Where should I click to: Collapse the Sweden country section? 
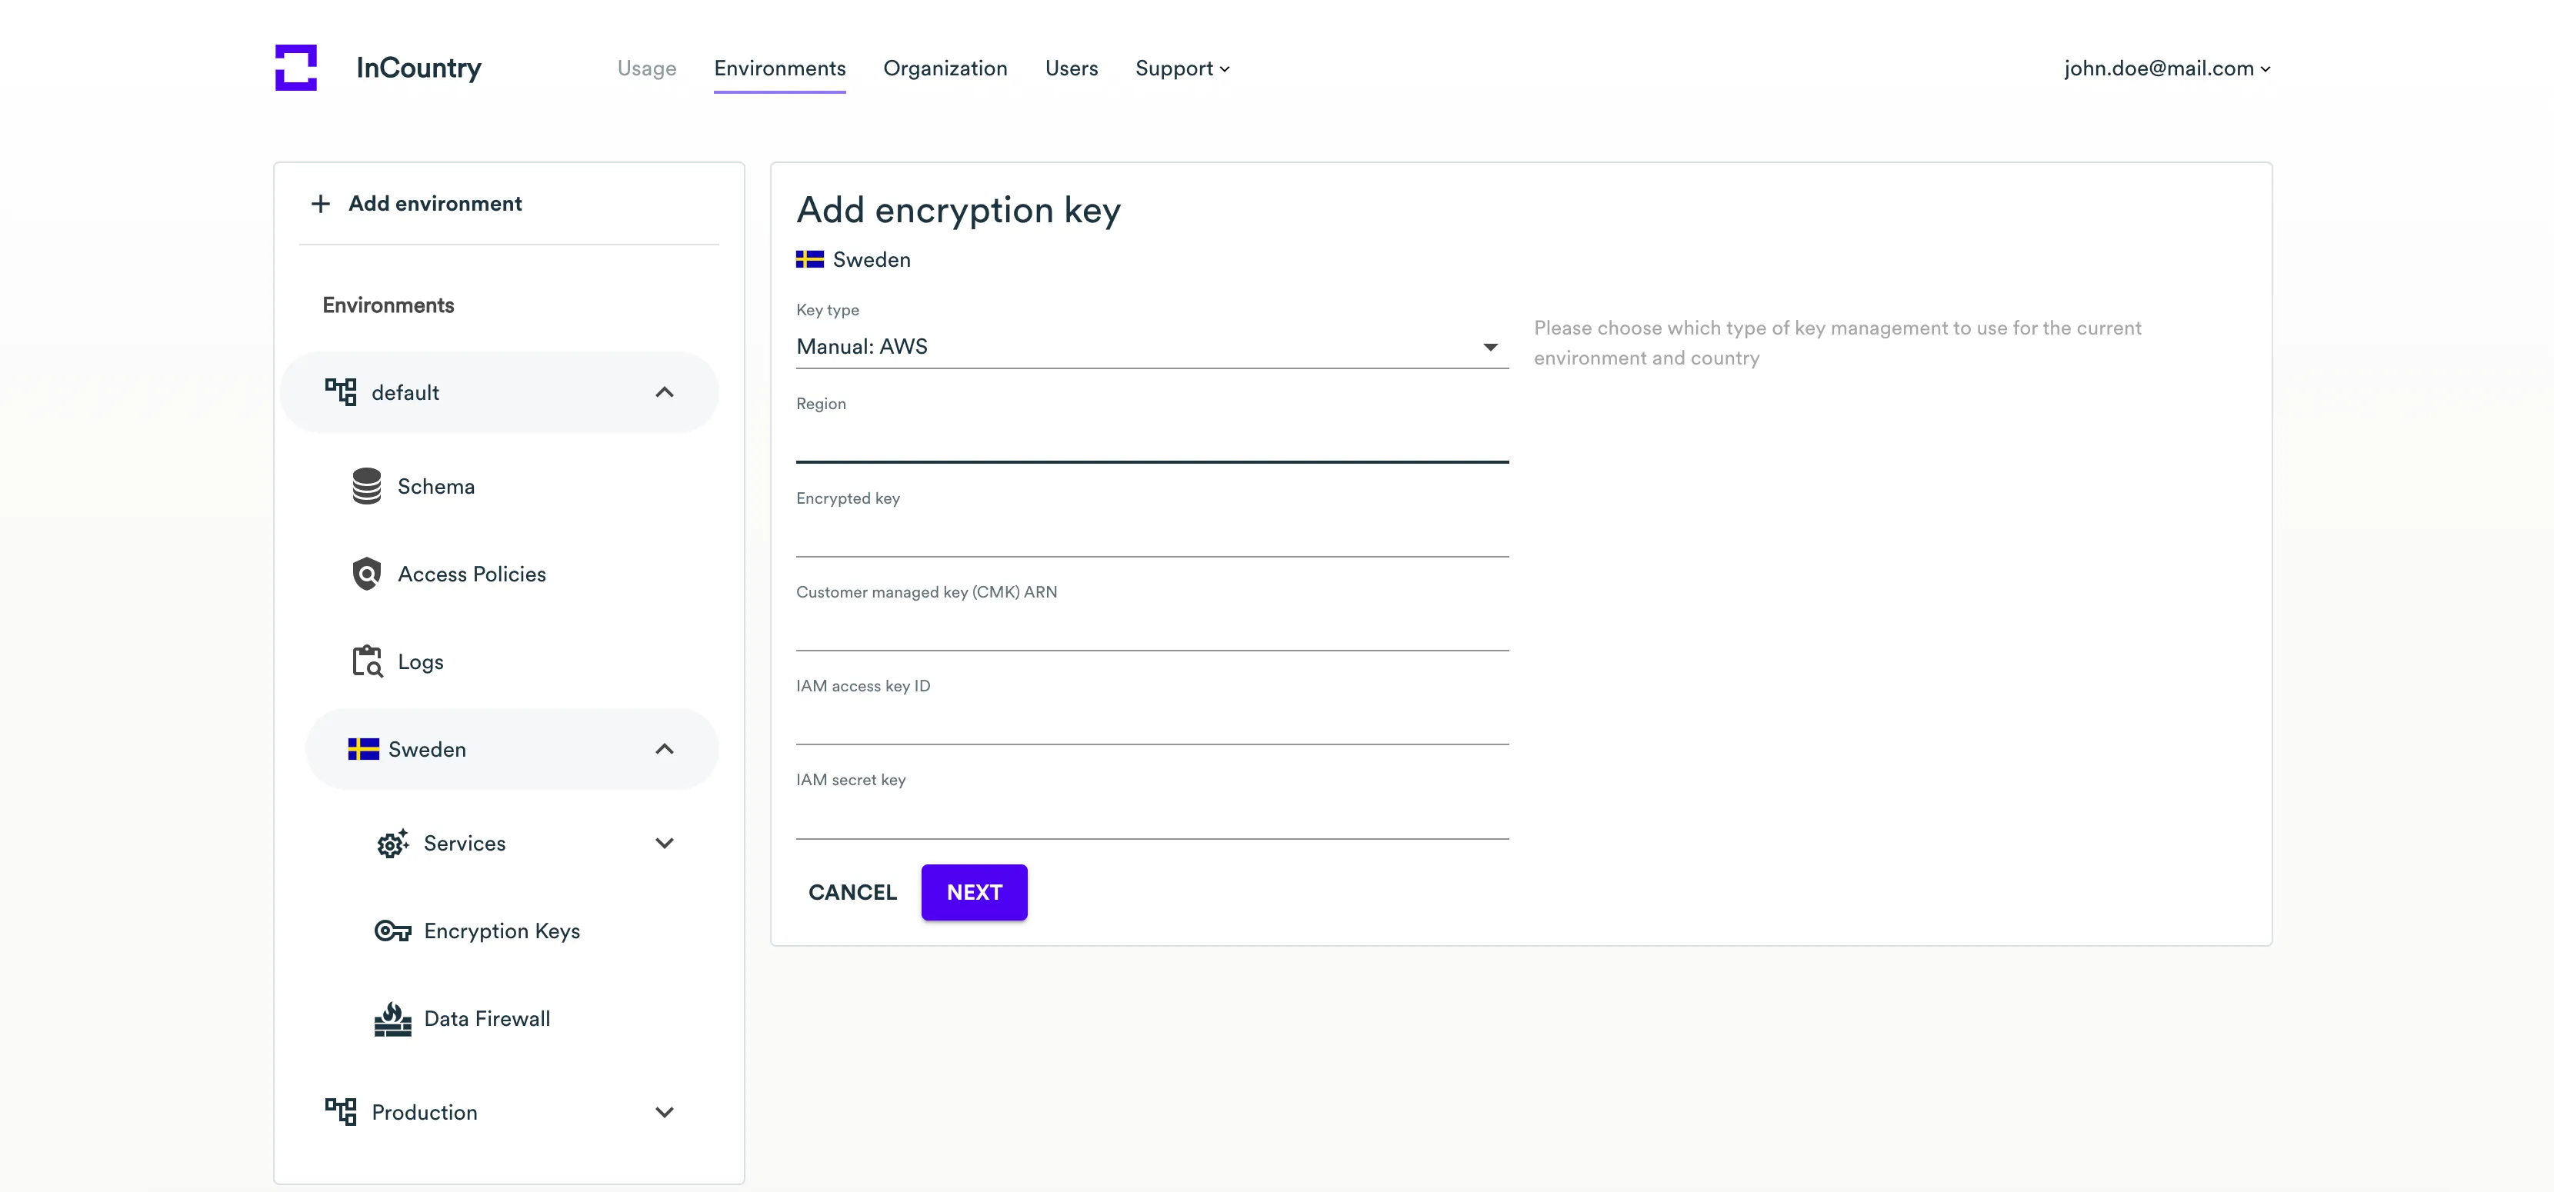tap(665, 749)
